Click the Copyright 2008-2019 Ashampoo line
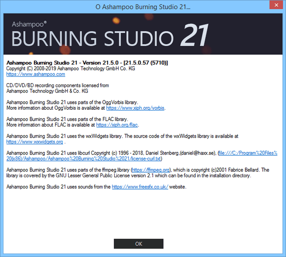Viewport: 286px width, 257px height. point(71,69)
